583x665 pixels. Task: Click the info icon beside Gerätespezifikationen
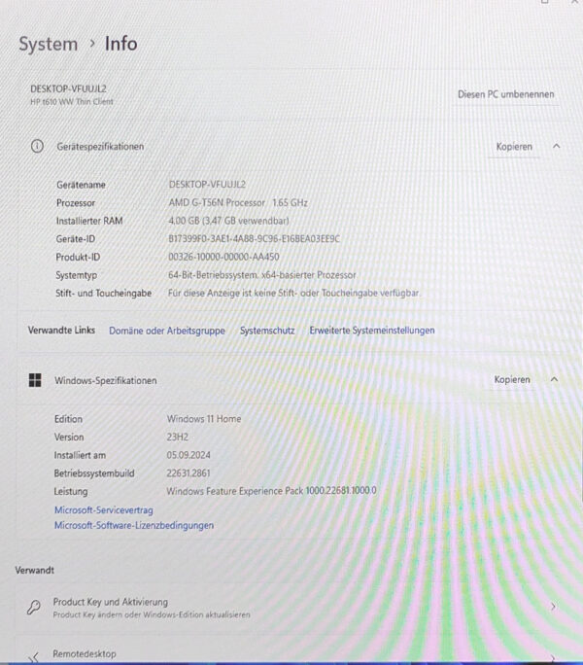coord(37,147)
